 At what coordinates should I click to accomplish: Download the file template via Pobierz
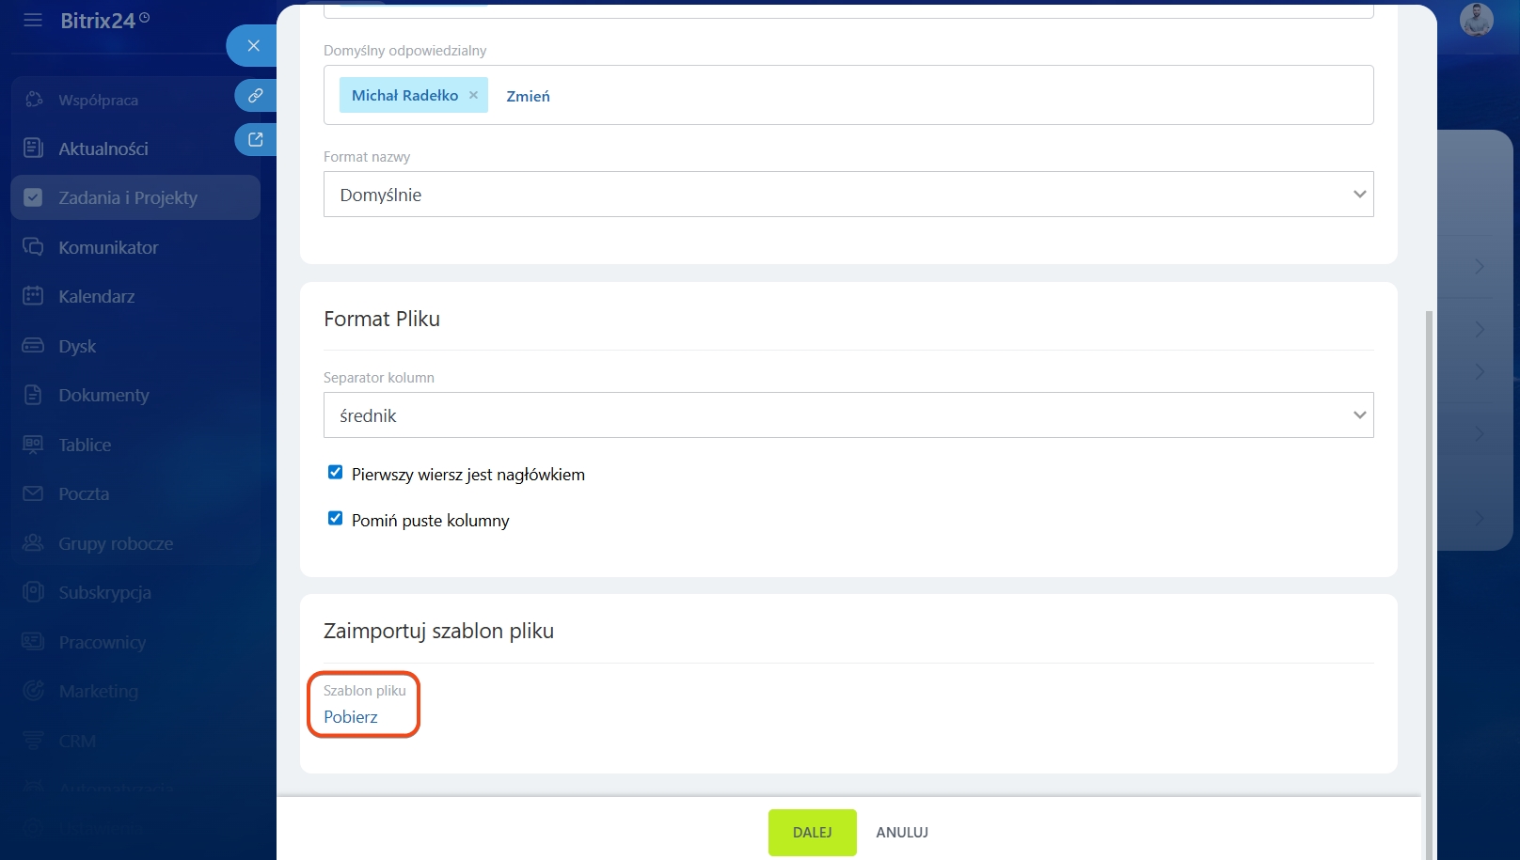351,717
